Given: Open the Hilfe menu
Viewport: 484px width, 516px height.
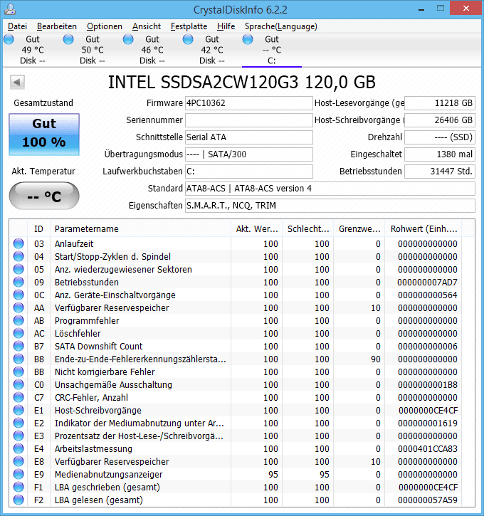Looking at the screenshot, I should (x=226, y=26).
